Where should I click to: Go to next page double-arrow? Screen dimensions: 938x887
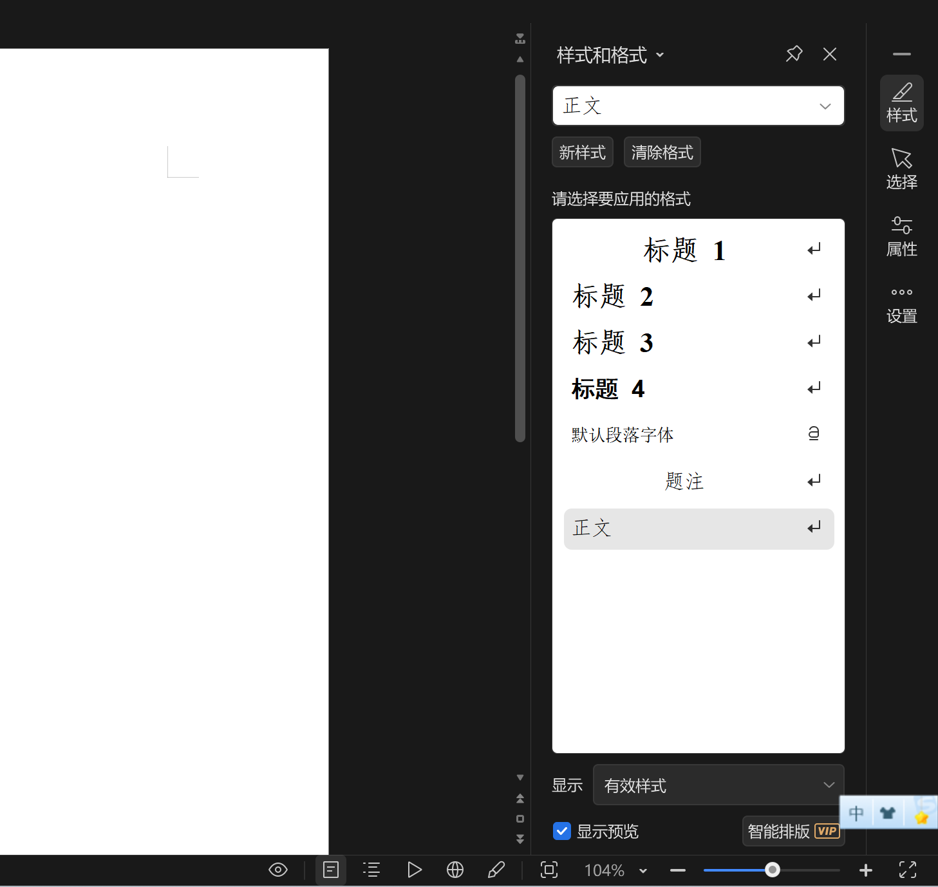[x=520, y=839]
